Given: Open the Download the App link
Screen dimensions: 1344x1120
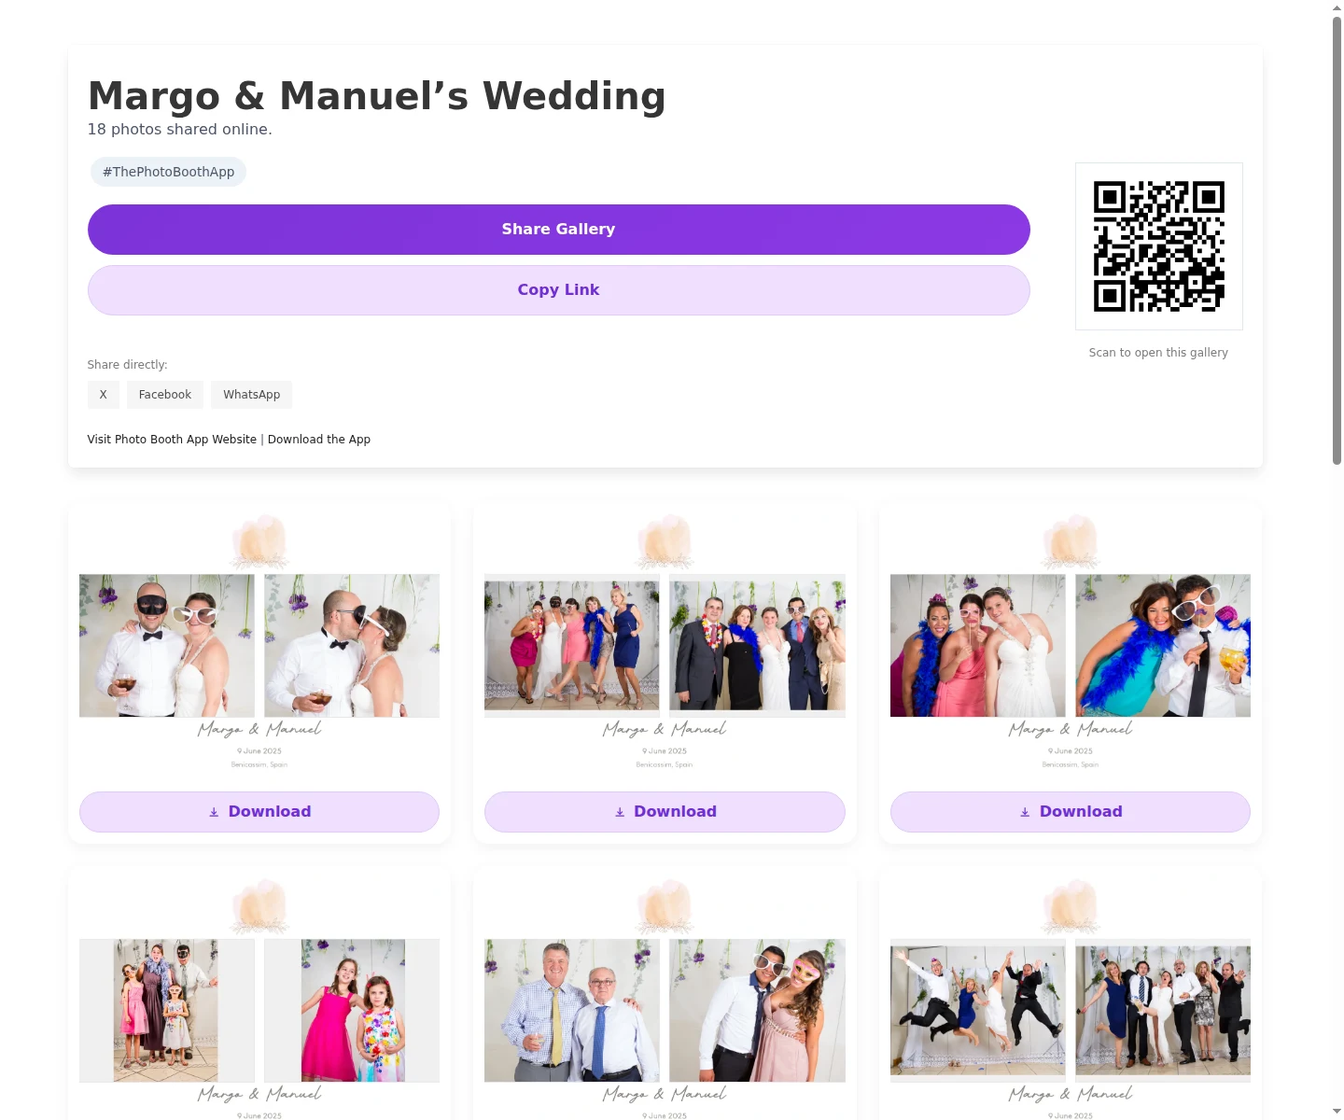Looking at the screenshot, I should (x=319, y=440).
